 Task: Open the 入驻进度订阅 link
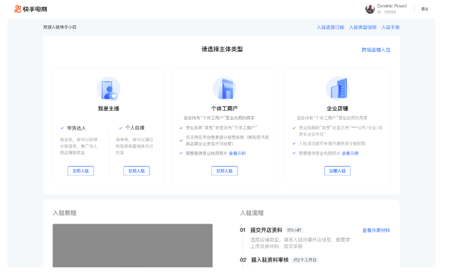click(330, 27)
